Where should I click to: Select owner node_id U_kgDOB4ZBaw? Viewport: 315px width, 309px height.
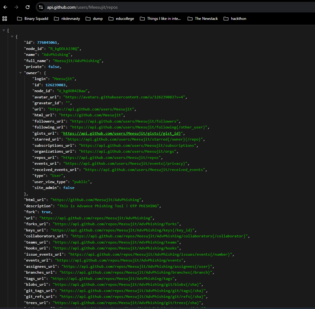[72, 91]
